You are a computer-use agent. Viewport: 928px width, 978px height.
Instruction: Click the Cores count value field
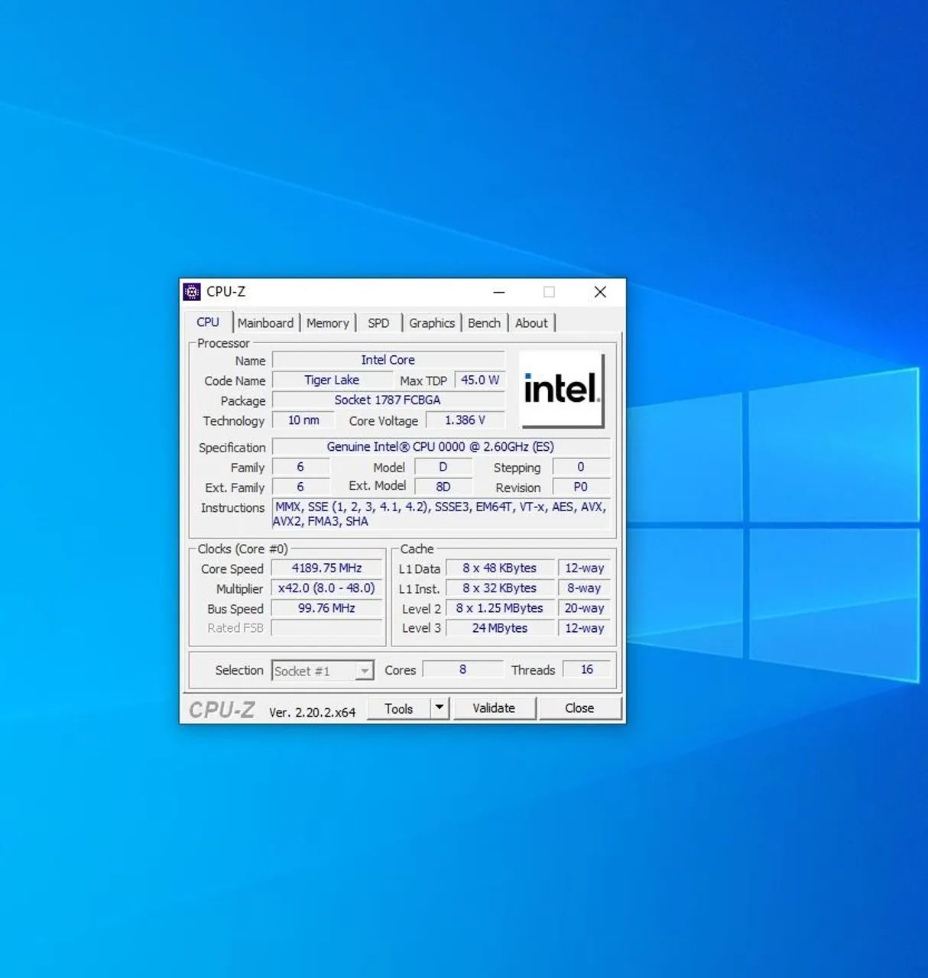(x=462, y=669)
